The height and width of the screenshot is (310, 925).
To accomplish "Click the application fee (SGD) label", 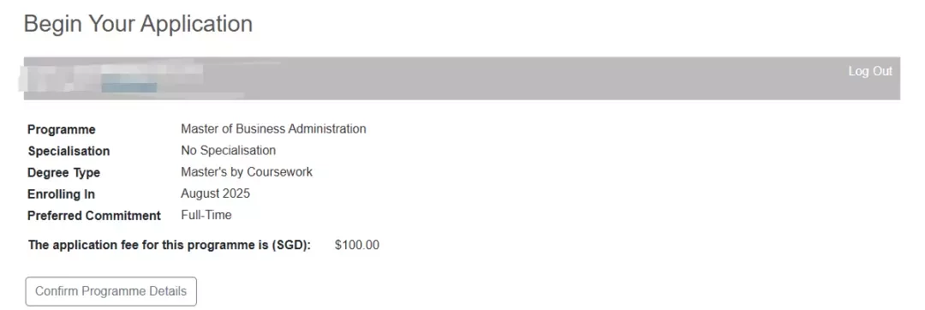I will (170, 245).
